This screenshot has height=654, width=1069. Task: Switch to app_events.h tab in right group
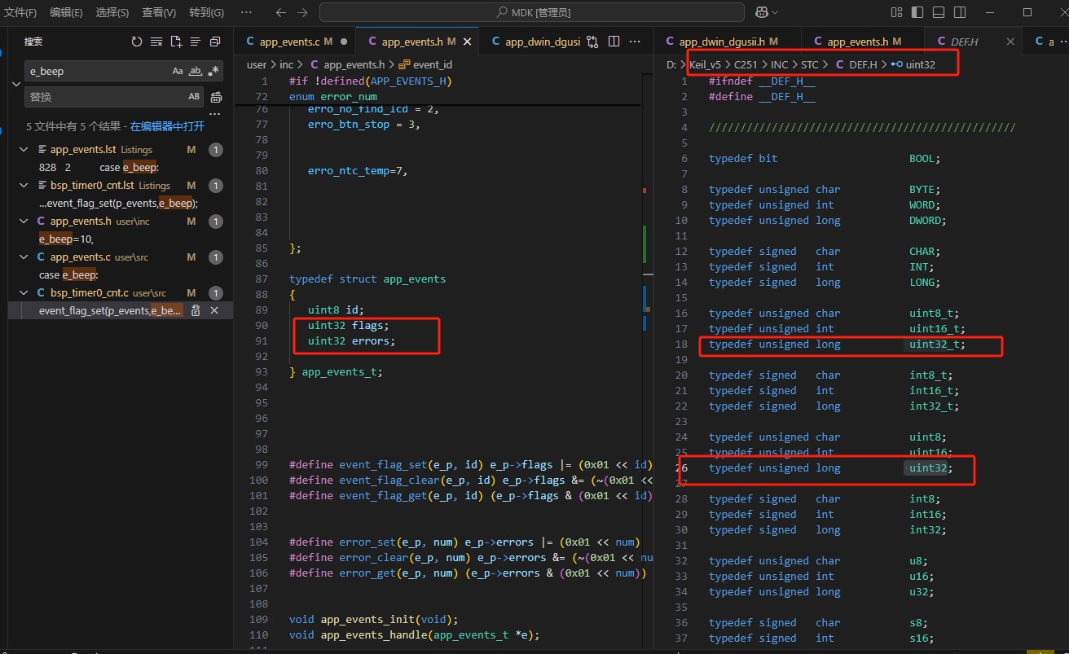click(864, 42)
